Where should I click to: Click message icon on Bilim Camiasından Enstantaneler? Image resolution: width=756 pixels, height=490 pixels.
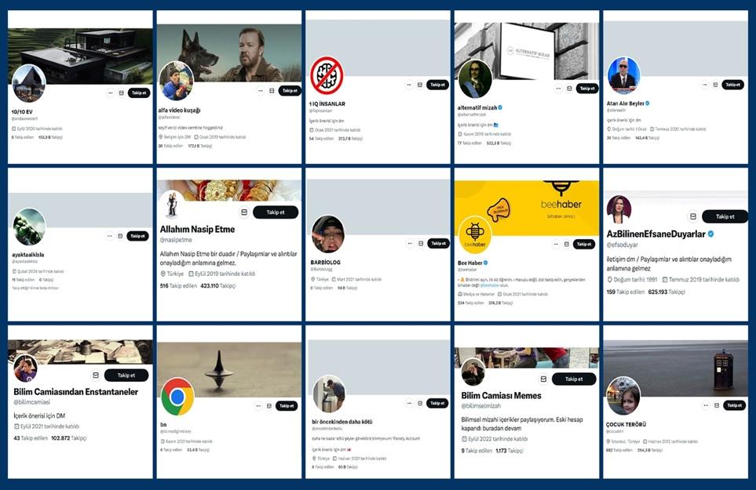coord(96,375)
